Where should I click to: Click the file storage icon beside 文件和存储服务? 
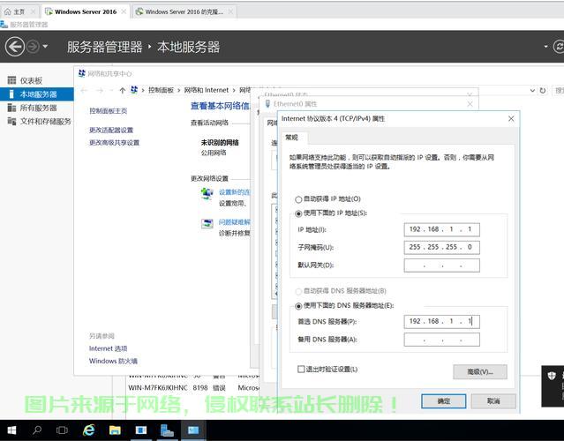coord(11,121)
